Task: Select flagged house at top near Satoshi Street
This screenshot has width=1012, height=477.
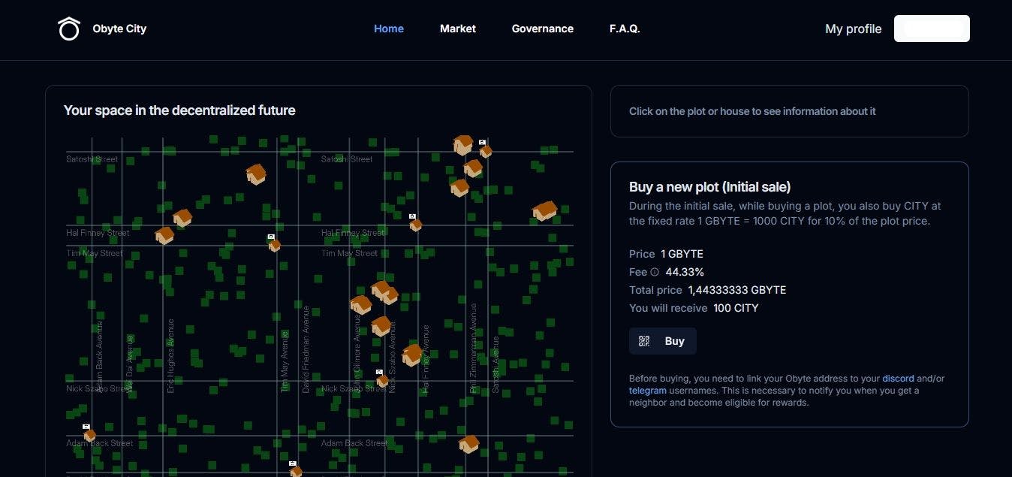Action: coord(485,150)
